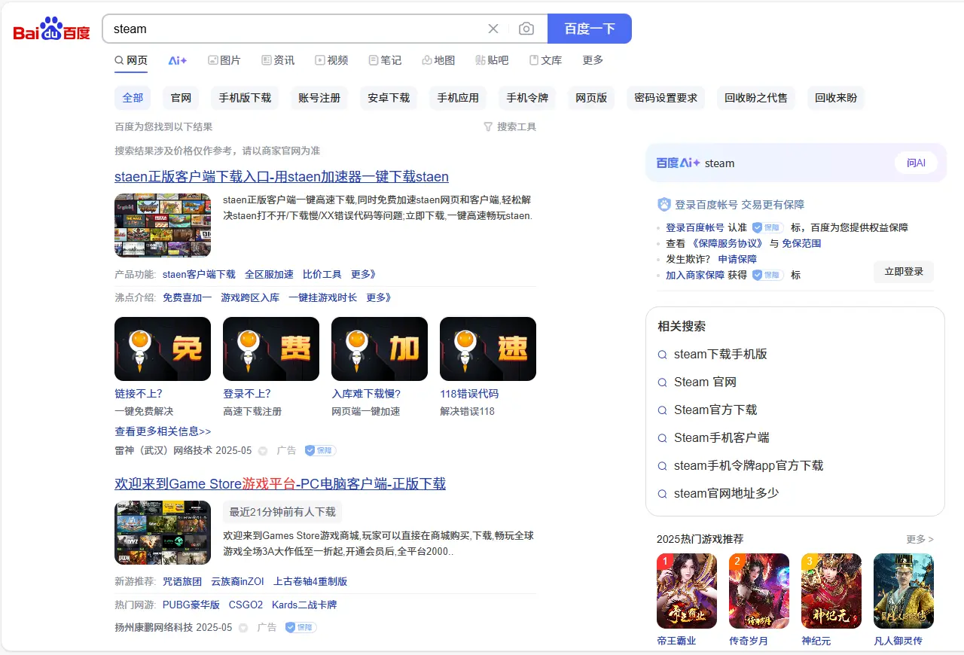Clear the search box with X icon

coord(493,29)
